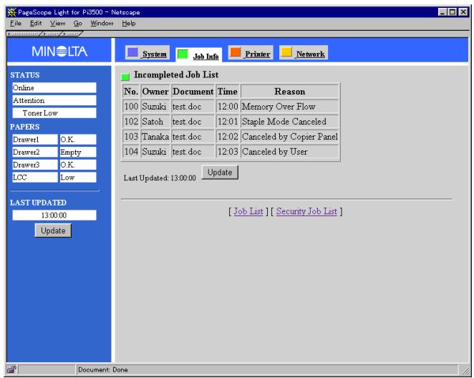
Task: Click the LCC paper field
Action: pyautogui.click(x=35, y=178)
